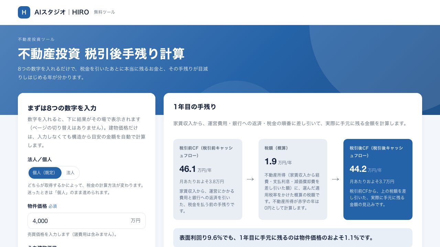This screenshot has height=247, width=440.
Task: Select the 税引前CF card value 46.1
Action: tap(188, 169)
